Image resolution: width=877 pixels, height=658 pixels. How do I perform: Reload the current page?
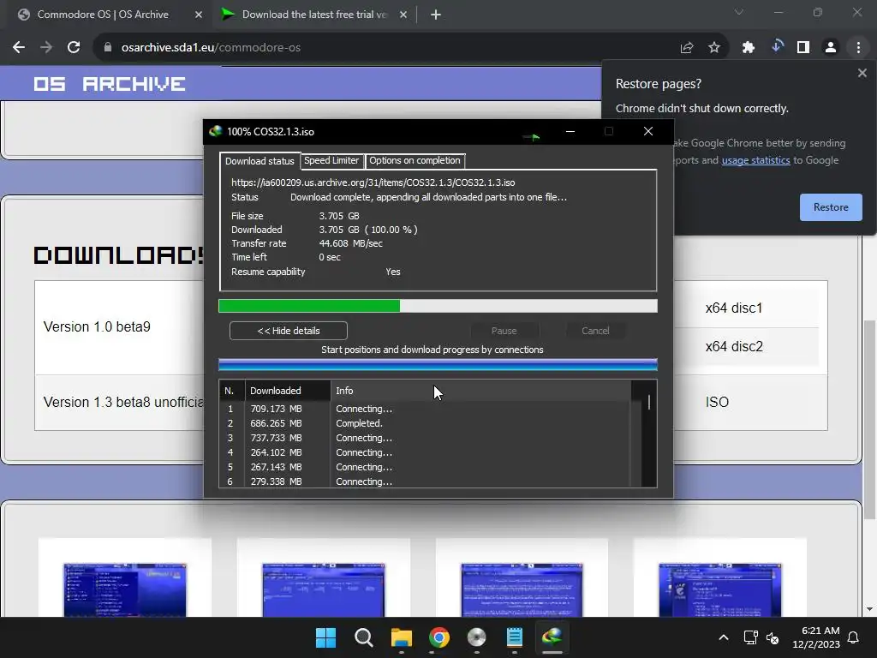pyautogui.click(x=74, y=48)
